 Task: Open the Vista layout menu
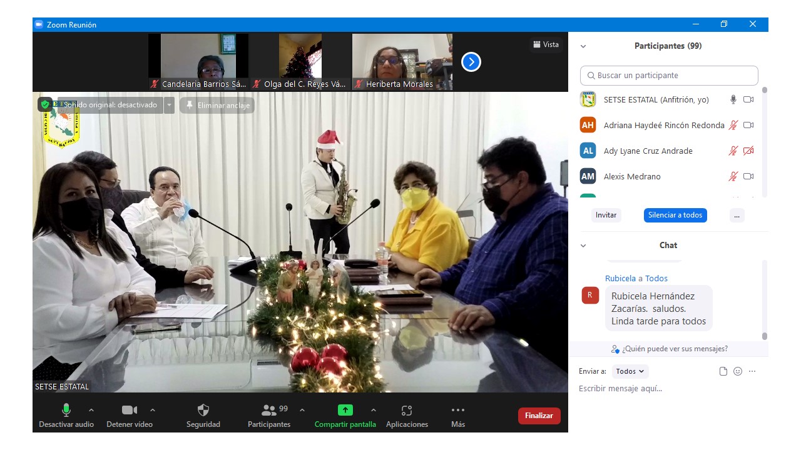point(546,44)
